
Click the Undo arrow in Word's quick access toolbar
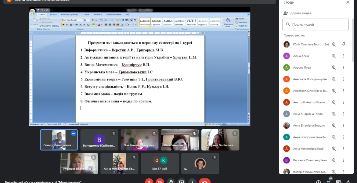coord(42,10)
